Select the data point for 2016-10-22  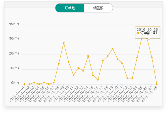tap(127, 78)
